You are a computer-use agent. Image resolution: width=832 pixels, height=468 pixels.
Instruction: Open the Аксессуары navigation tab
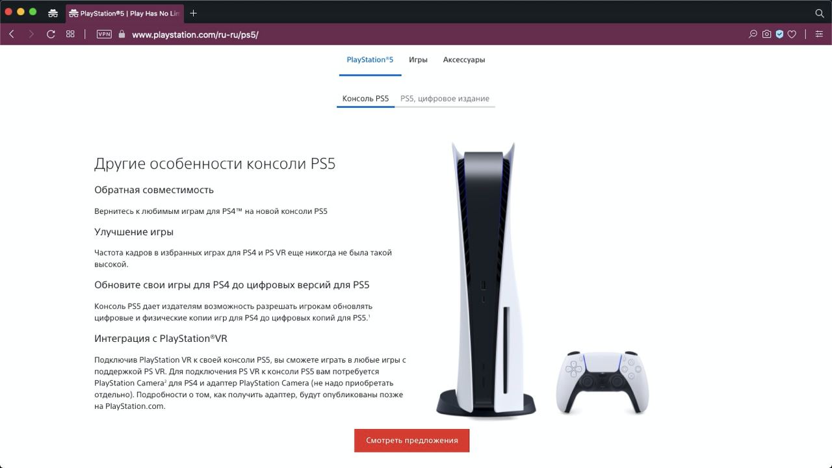point(464,60)
